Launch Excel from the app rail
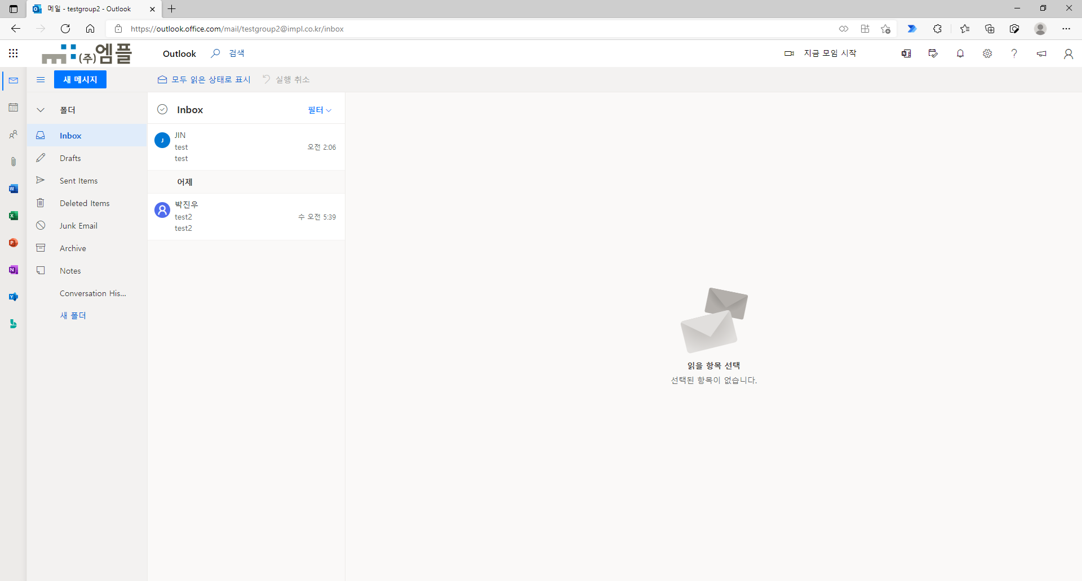 coord(14,216)
